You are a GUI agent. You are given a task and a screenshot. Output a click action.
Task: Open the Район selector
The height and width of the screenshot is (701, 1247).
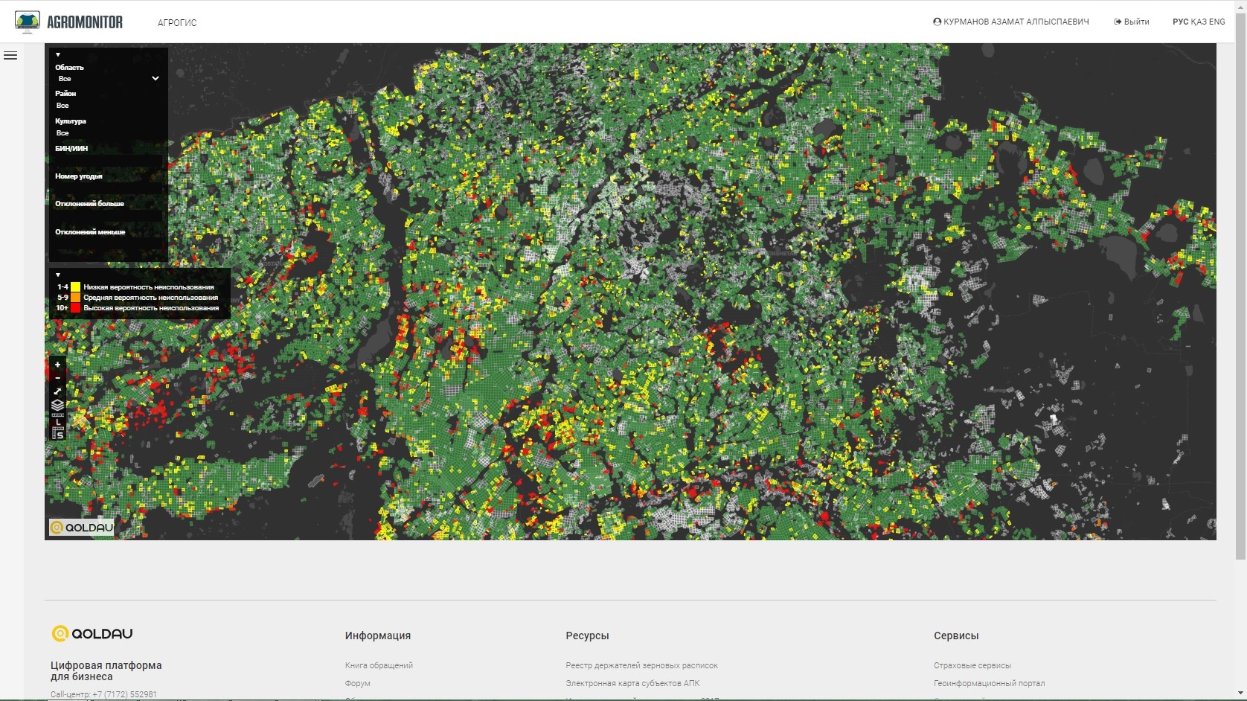108,106
